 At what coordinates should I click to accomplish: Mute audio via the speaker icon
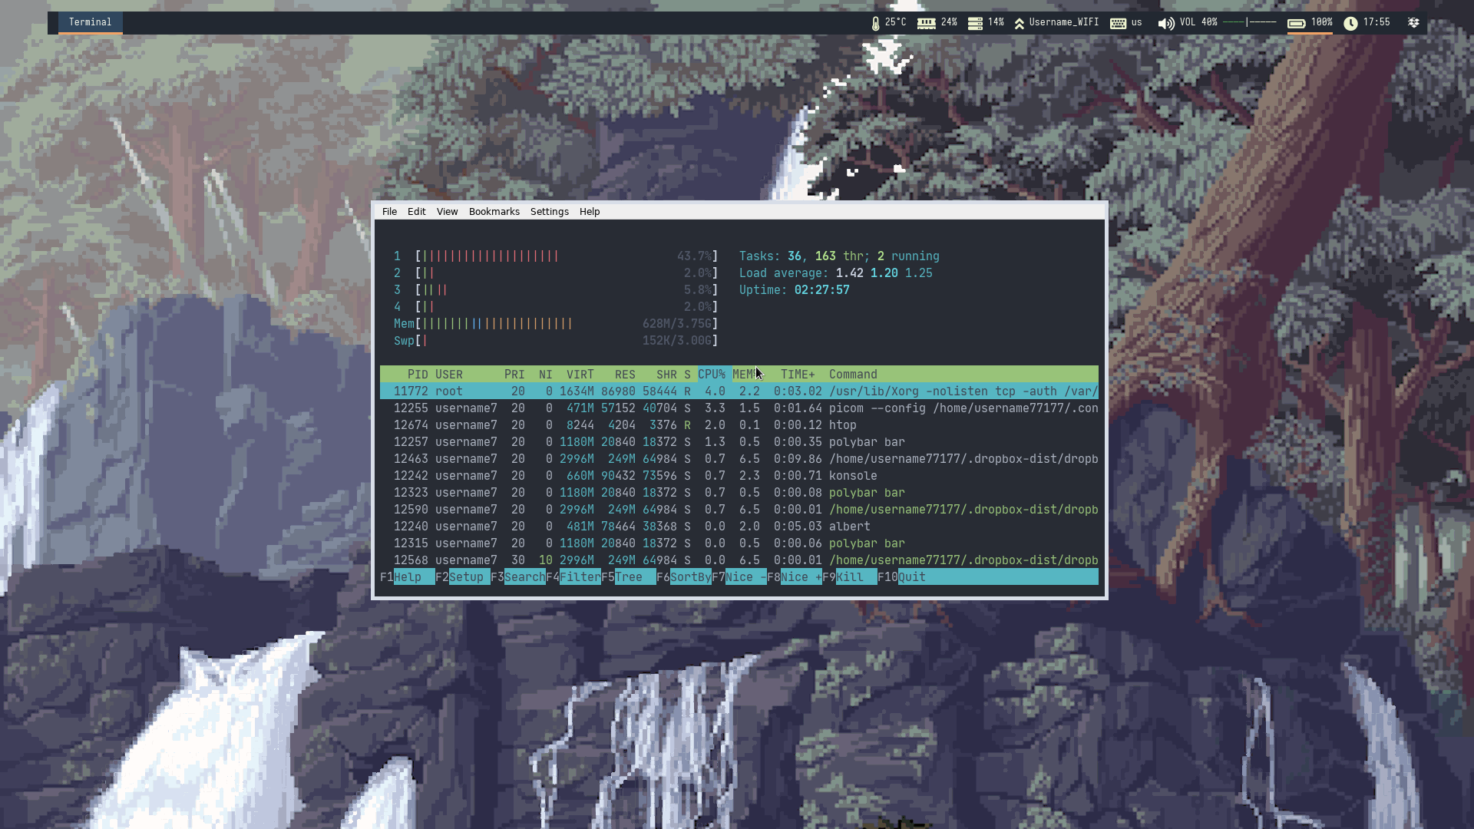(1165, 23)
